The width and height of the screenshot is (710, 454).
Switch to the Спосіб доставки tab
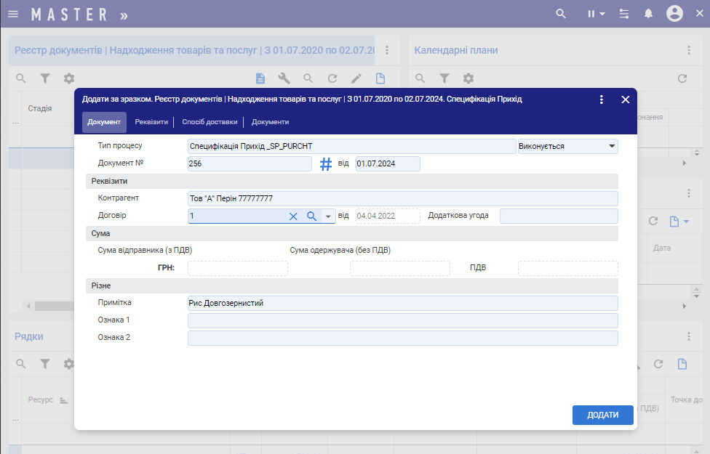coord(210,122)
